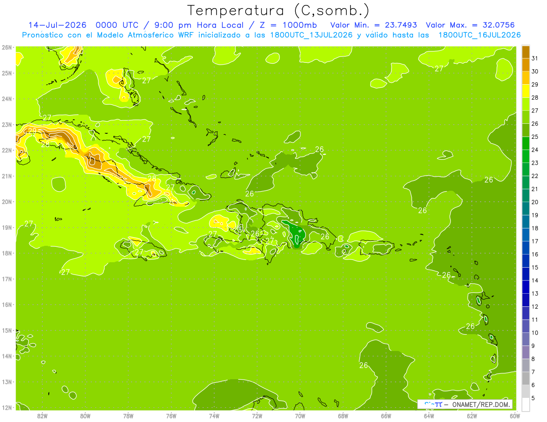This screenshot has width=547, height=422.
Task: Click the "31" value on the color scale
Action: tap(535, 58)
